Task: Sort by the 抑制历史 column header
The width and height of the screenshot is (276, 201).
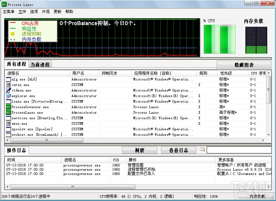Action: click(x=115, y=73)
